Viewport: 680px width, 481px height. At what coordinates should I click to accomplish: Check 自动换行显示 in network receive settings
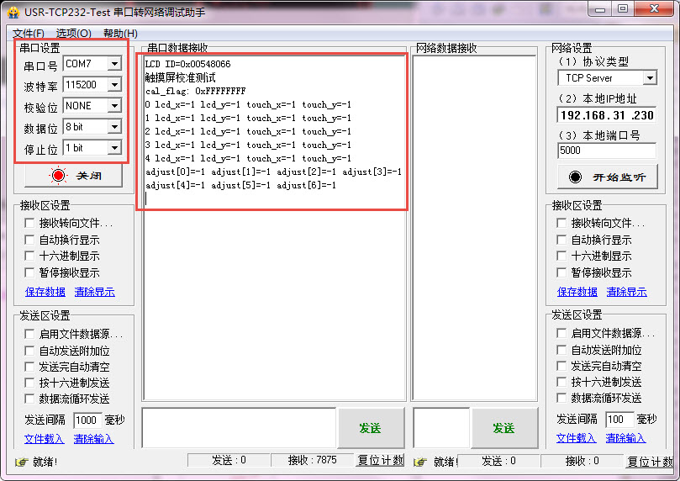561,240
